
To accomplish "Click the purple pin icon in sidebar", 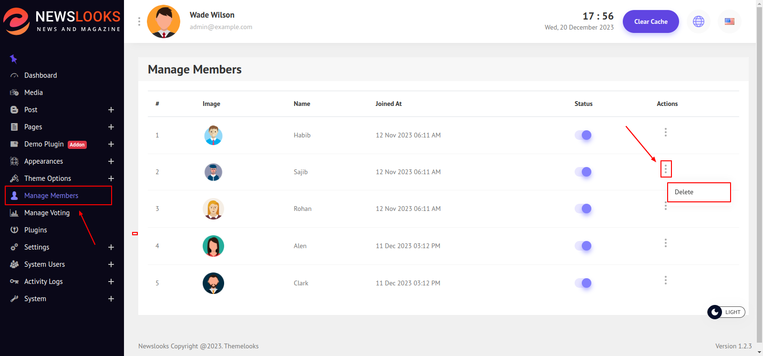I will coord(13,59).
